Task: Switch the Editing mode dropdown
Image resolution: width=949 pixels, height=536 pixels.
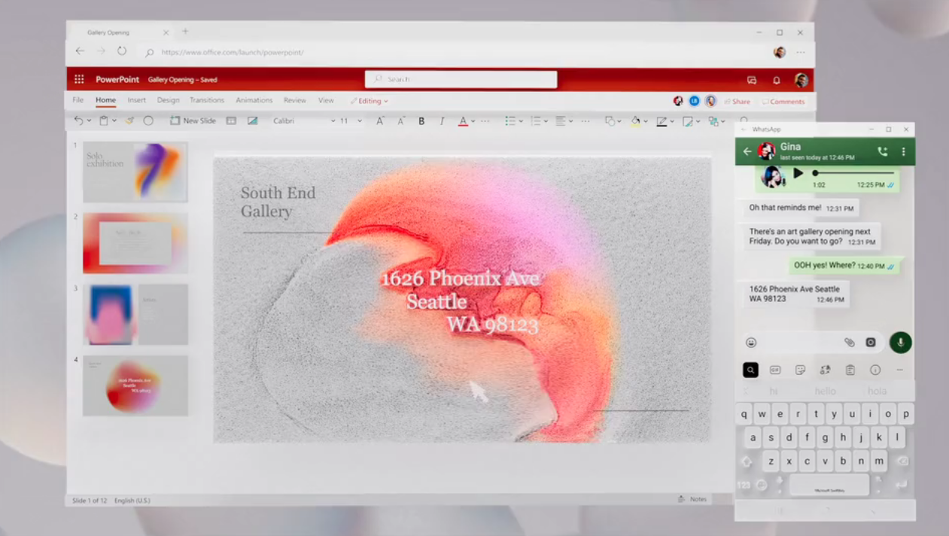Action: point(369,101)
